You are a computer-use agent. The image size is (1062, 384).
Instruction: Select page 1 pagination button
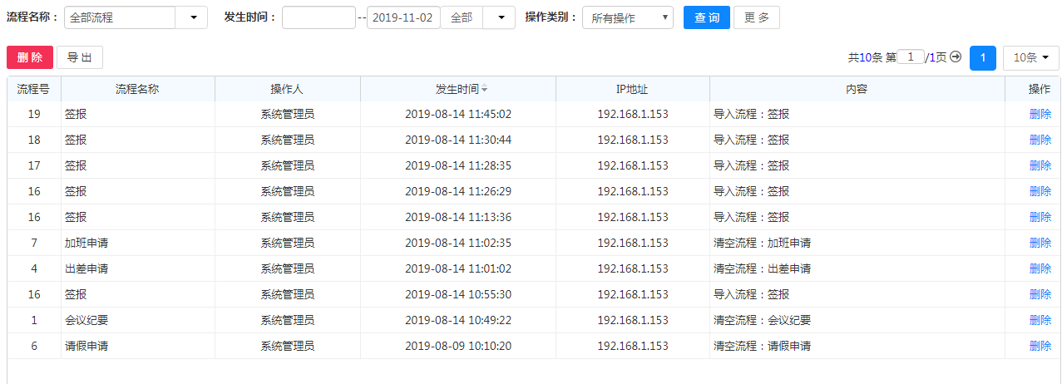[982, 57]
